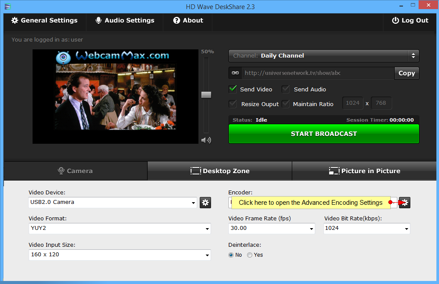
Task: Open Advanced Encoding Settings gear
Action: 405,203
